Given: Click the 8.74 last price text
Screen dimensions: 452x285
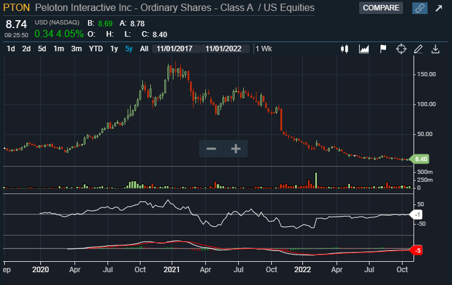Looking at the screenshot, I should click(16, 24).
